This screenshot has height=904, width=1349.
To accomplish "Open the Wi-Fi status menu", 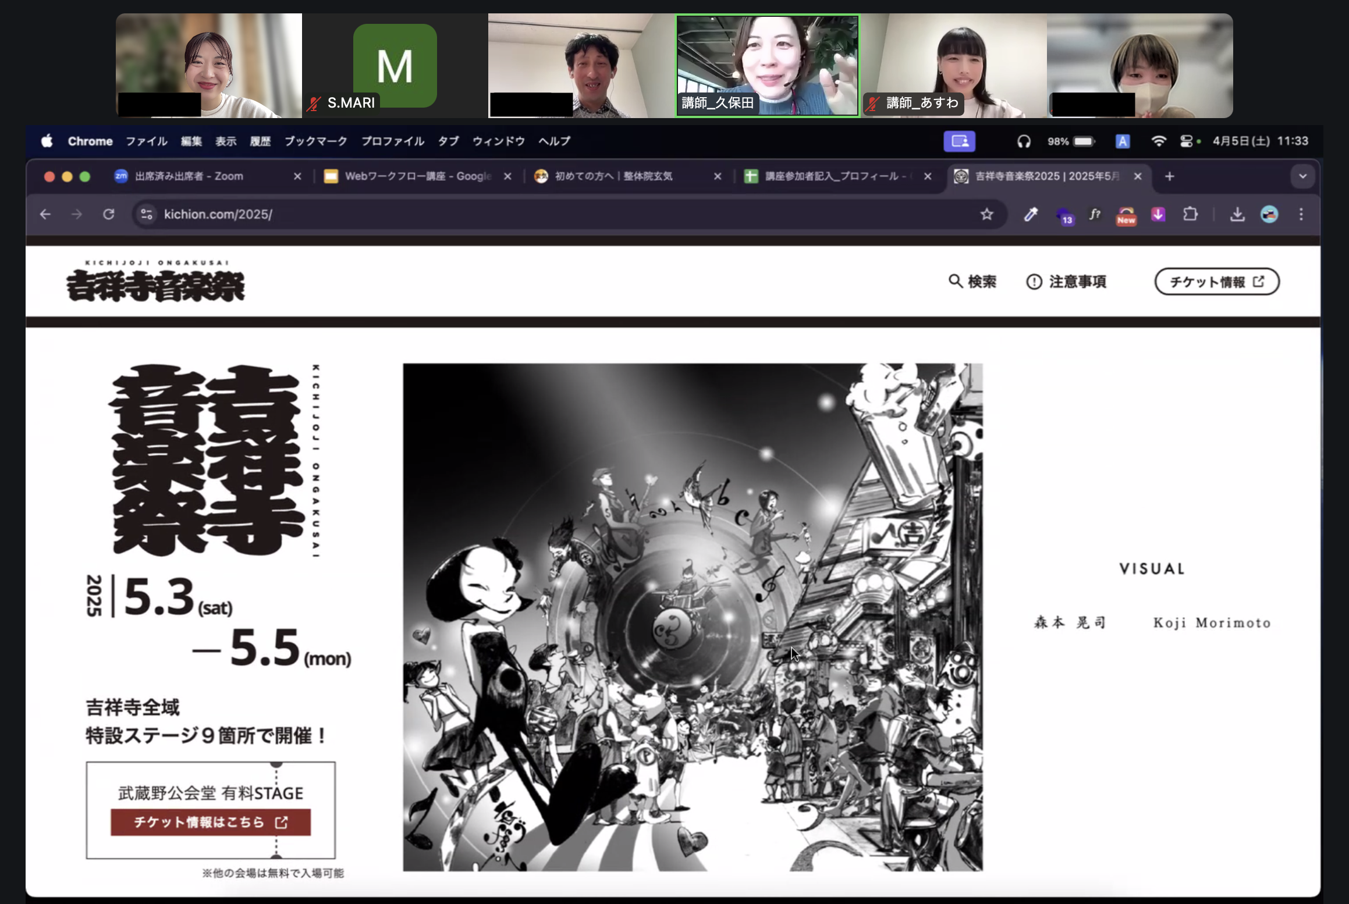I will pyautogui.click(x=1158, y=141).
